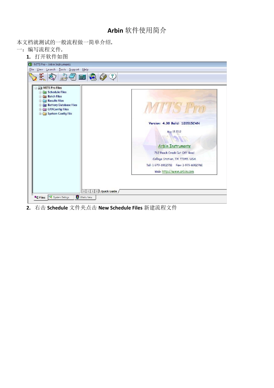
Task: Select the CANConfig Files tree label
Action: pyautogui.click(x=58, y=109)
